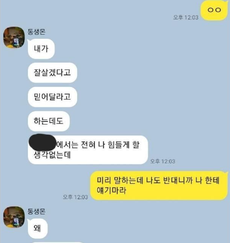Select the '잘살겠다고' message bubble
The width and height of the screenshot is (230, 243).
pyautogui.click(x=52, y=73)
